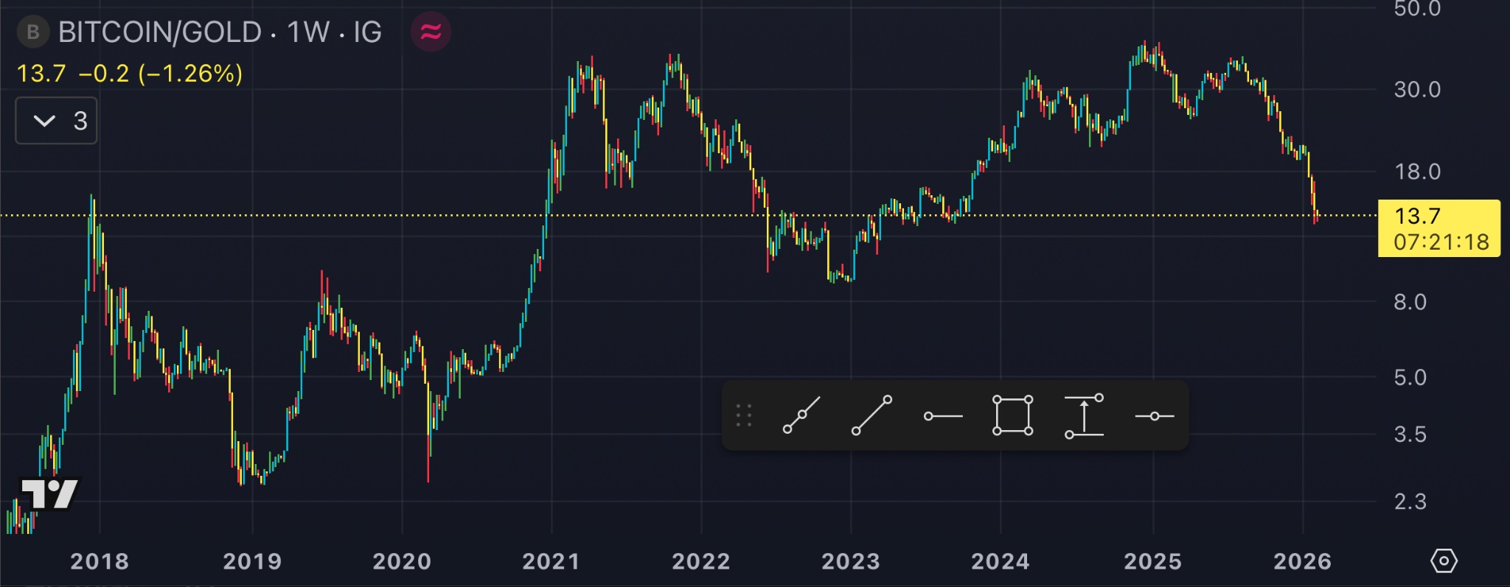
Task: Open chart settings via hexagon icon
Action: point(1444,561)
